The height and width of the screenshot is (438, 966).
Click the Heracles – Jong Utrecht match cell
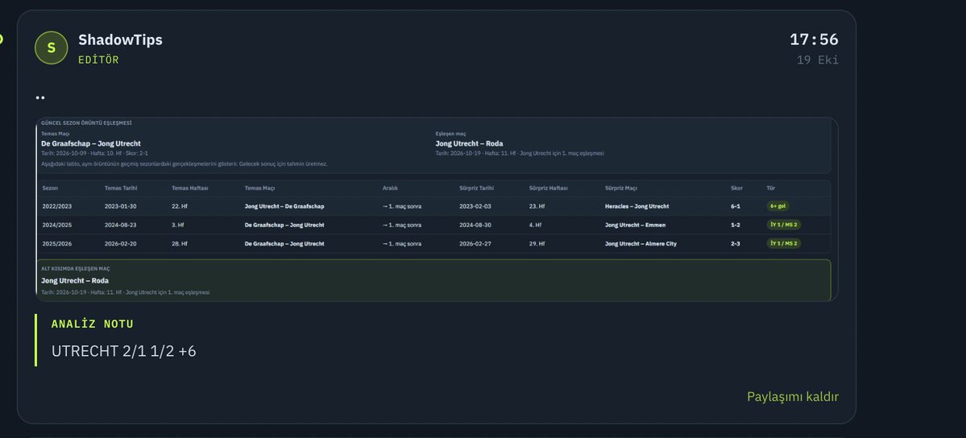[636, 206]
